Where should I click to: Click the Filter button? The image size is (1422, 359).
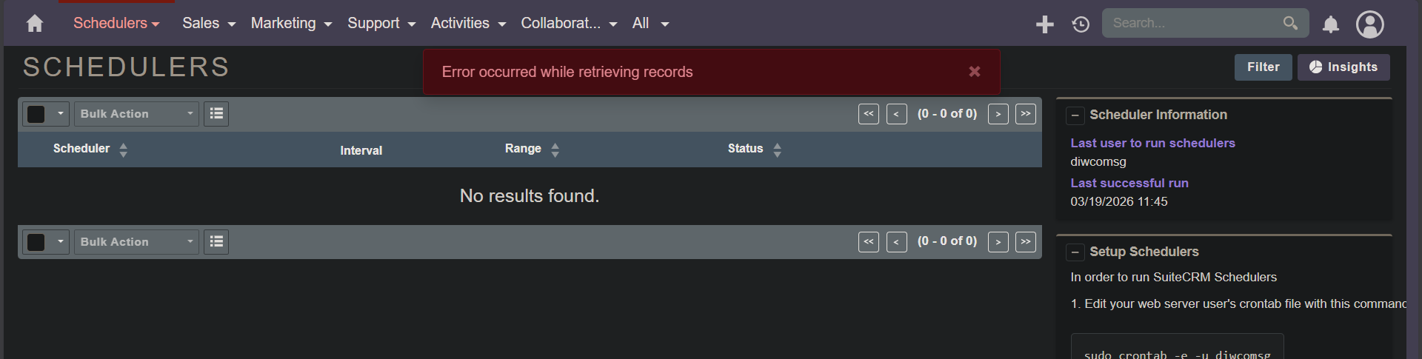tap(1263, 67)
